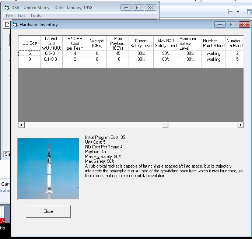
Task: Close the Hardware Inventory window with X
Action: coord(244,25)
